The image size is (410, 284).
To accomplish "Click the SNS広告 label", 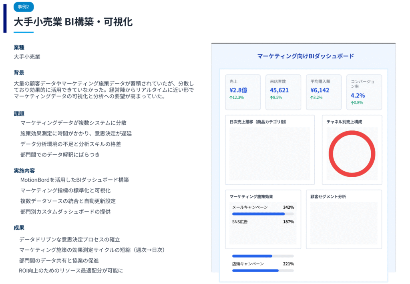I will (240, 222).
